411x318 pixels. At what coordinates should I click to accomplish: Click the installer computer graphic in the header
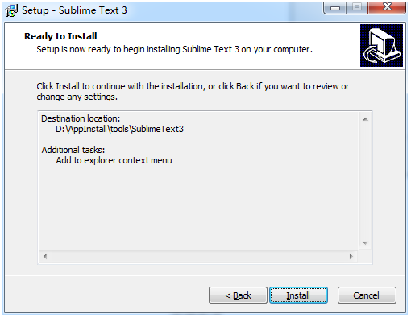(381, 45)
